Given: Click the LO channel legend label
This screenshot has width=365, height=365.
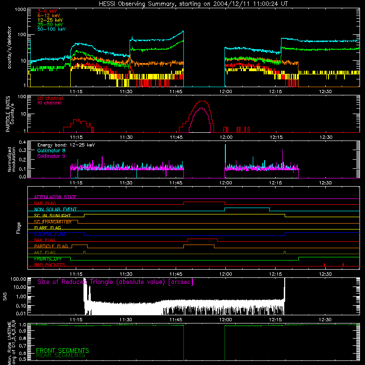Looking at the screenshot, I should click(50, 98).
